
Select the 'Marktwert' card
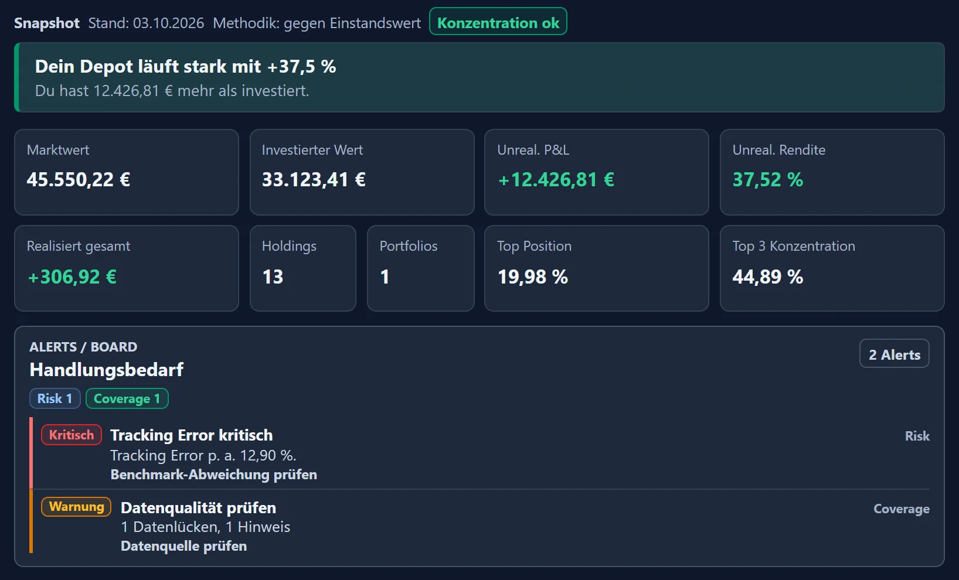click(x=127, y=172)
